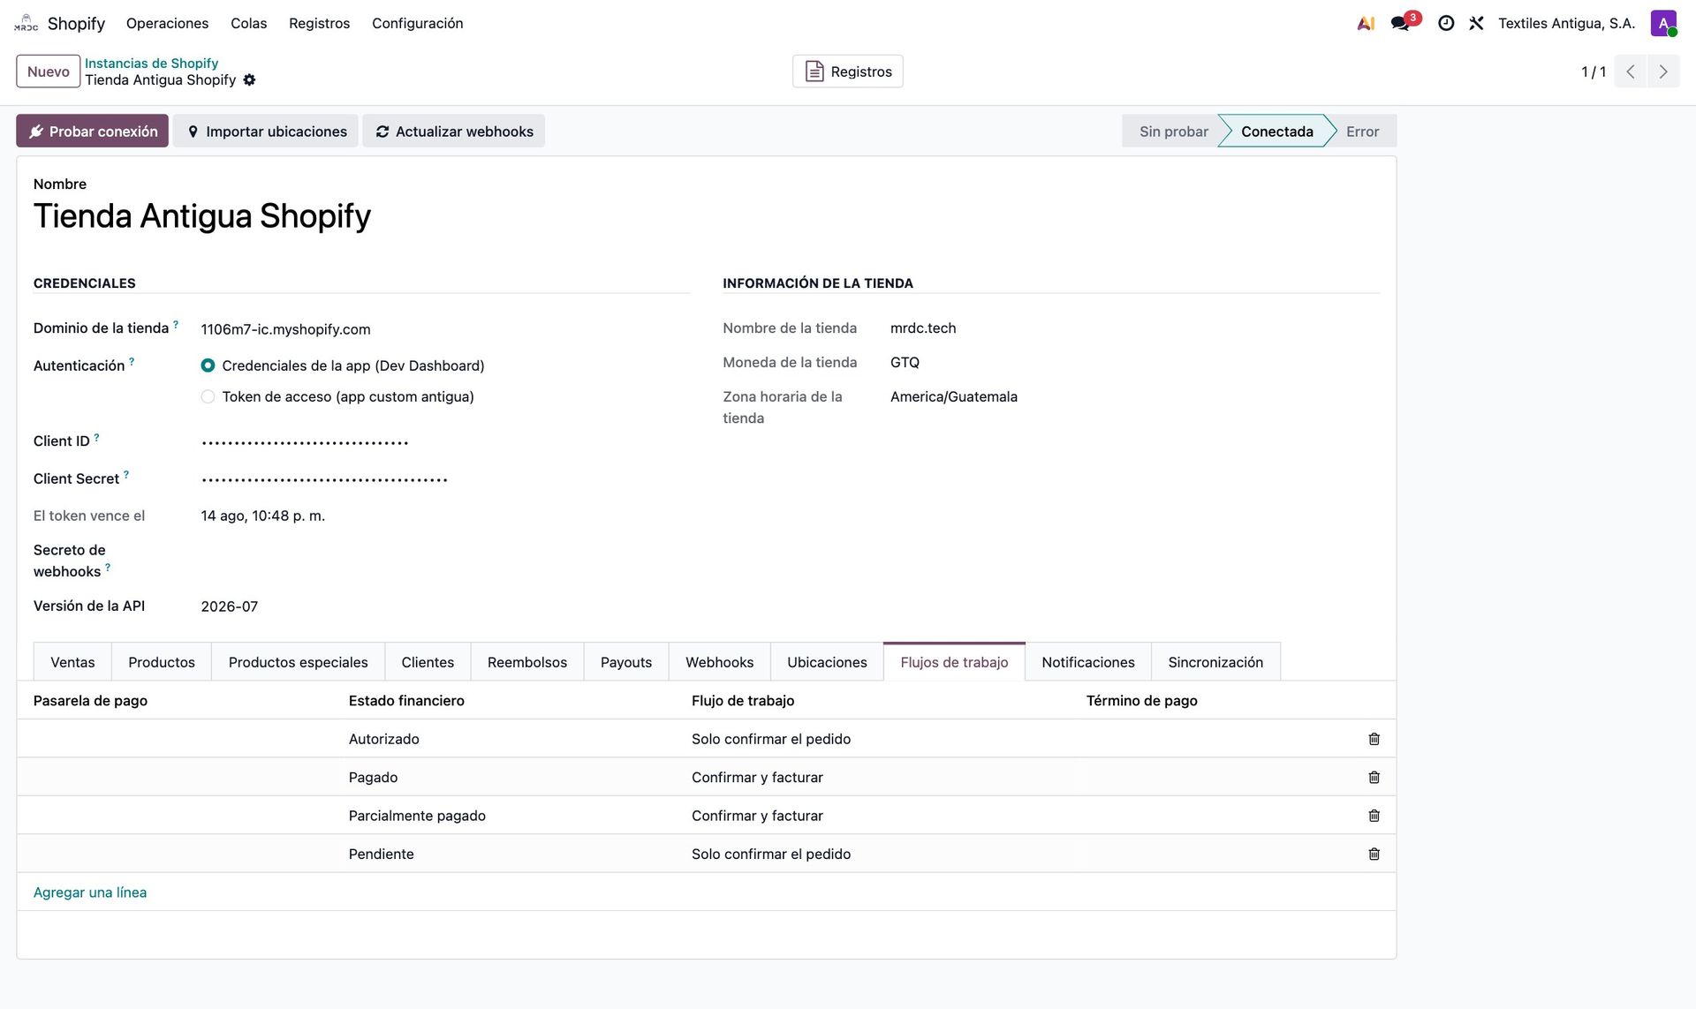
Task: Open the Colas menu
Action: tap(248, 24)
